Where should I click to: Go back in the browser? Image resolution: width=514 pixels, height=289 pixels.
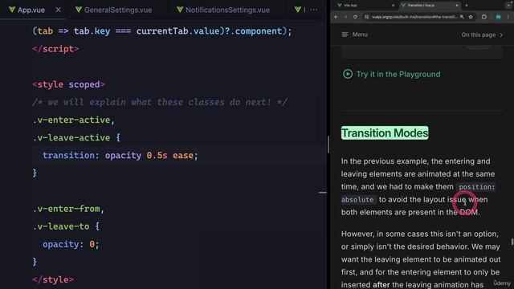pyautogui.click(x=336, y=17)
